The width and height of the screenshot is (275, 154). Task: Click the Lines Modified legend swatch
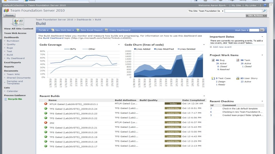pyautogui.click(x=155, y=49)
